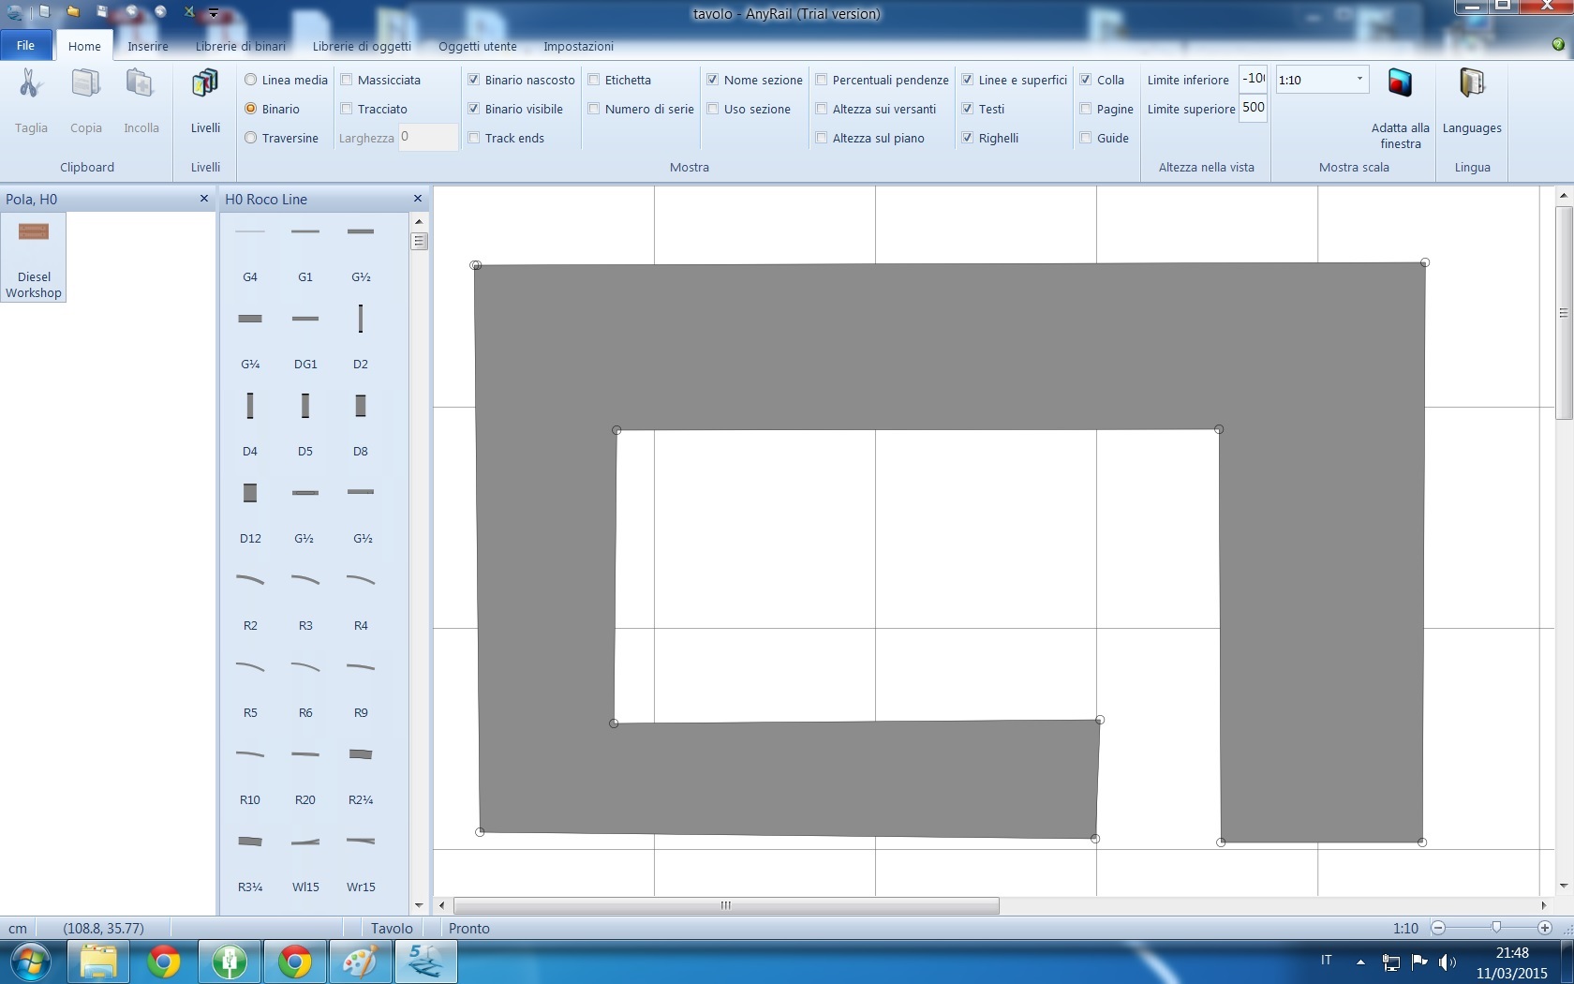Viewport: 1574px width, 984px height.
Task: Switch to Librerie di oggetti tab
Action: pos(362,46)
